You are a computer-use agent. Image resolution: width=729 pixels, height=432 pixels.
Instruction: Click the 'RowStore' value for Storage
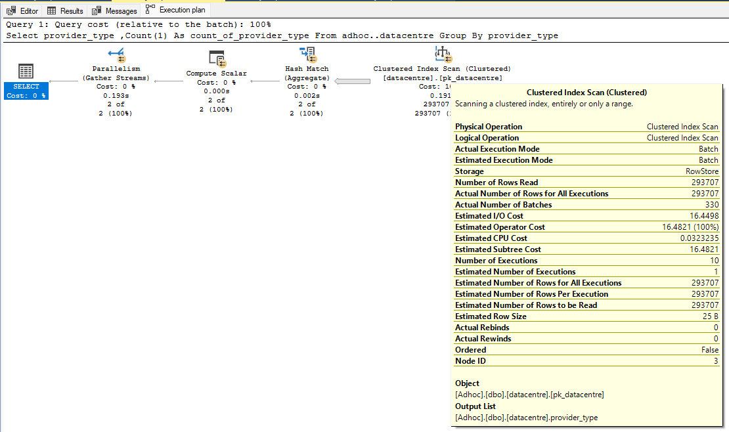[702, 171]
